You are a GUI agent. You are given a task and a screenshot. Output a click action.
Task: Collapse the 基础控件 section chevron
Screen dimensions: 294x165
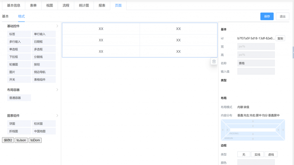pos(57,26)
